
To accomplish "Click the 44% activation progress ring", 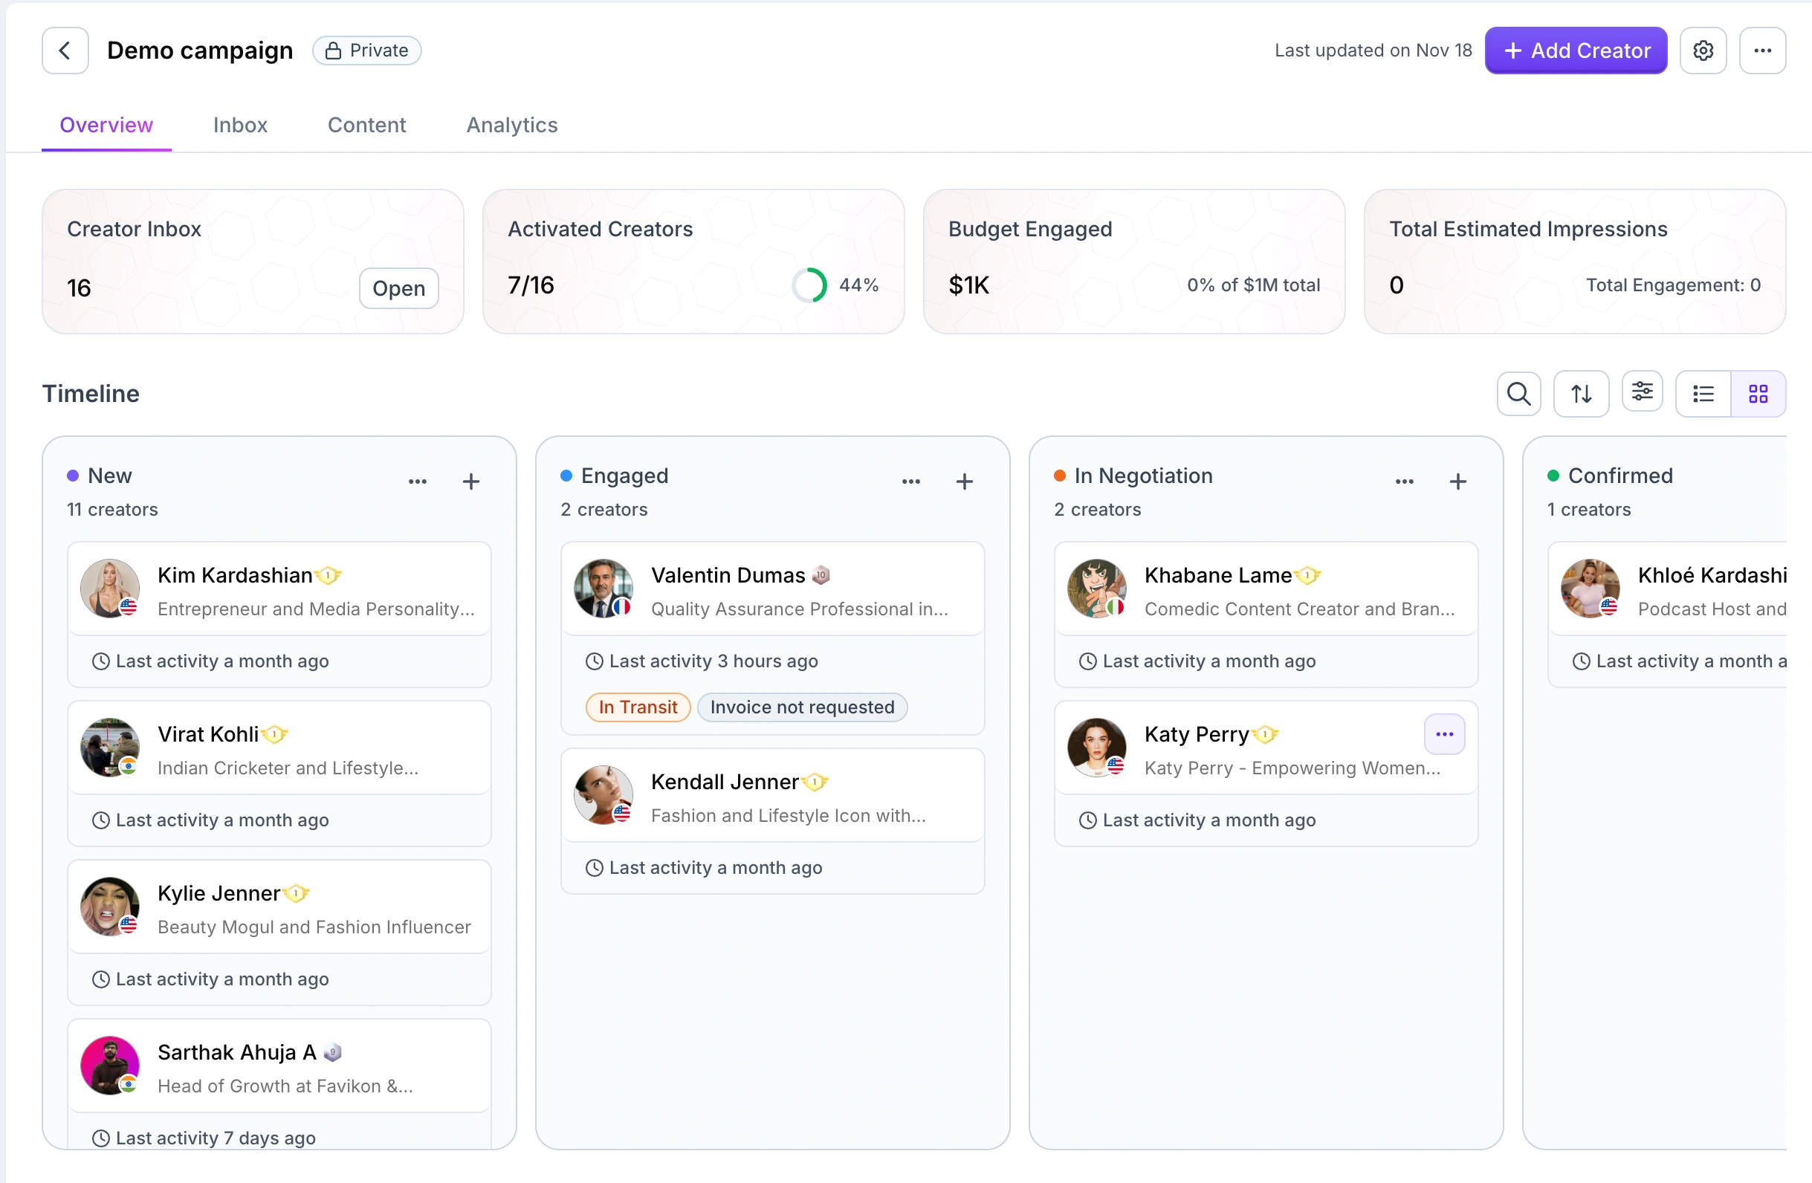I will pos(809,285).
